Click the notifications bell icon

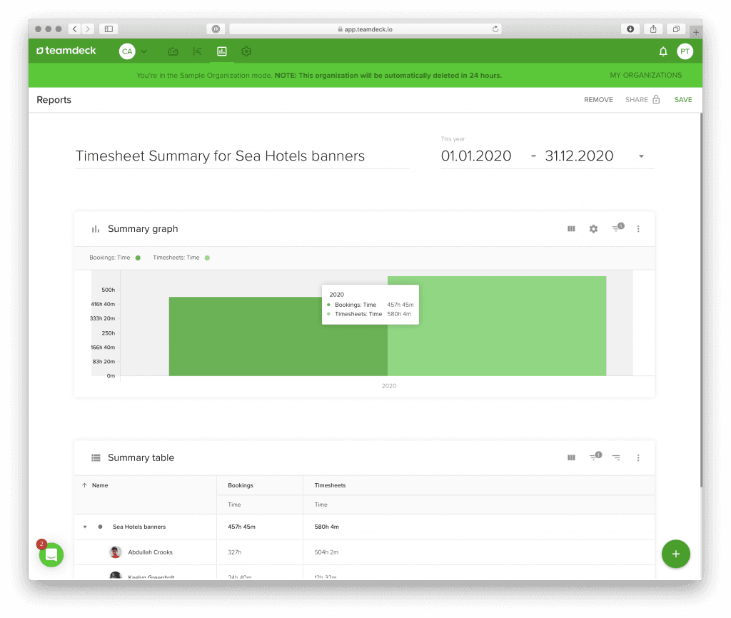663,51
